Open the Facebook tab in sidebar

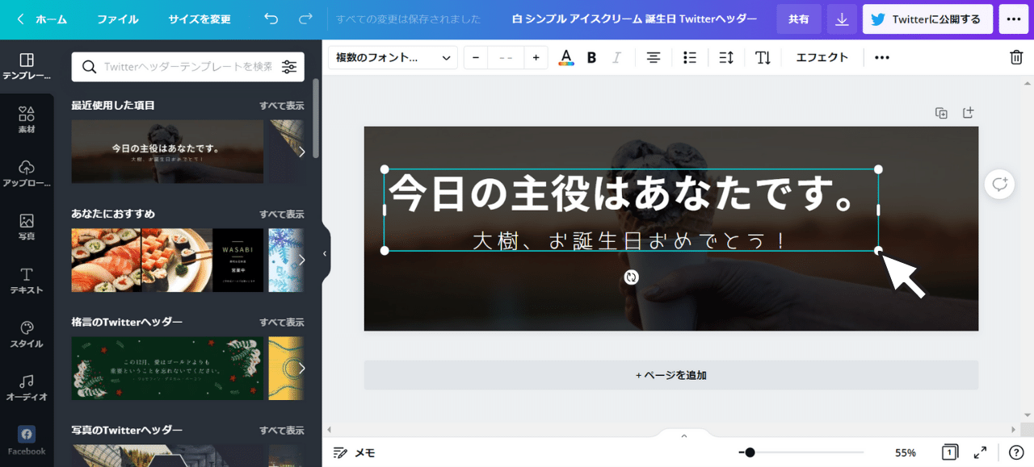pos(27,441)
